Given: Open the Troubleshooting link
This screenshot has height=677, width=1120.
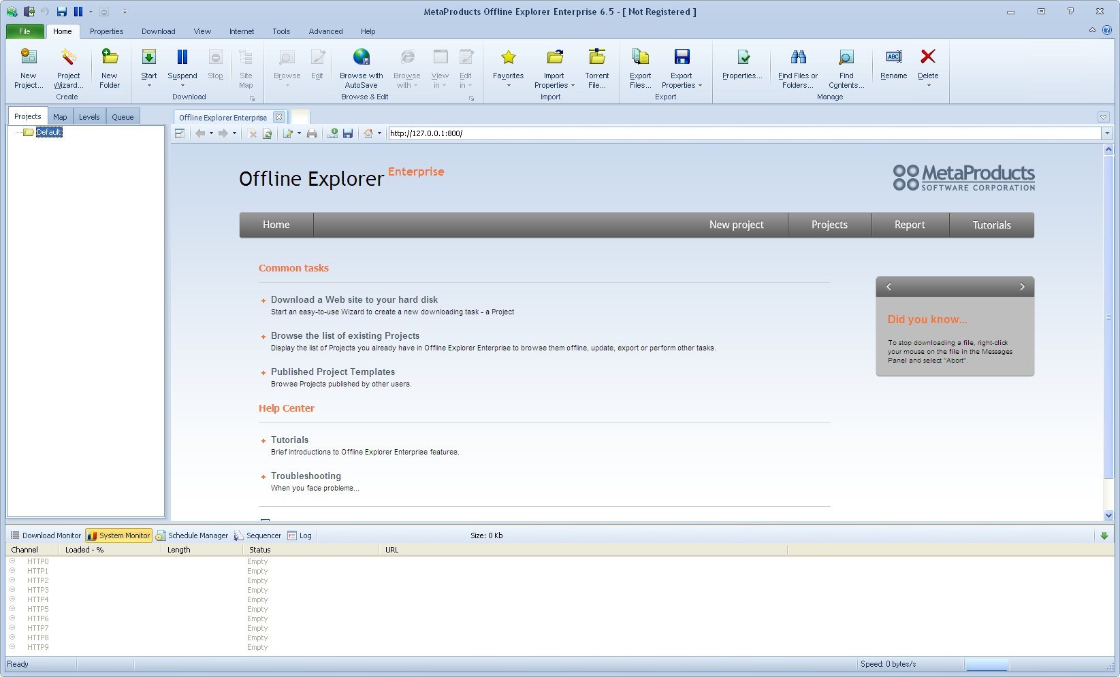Looking at the screenshot, I should tap(306, 476).
